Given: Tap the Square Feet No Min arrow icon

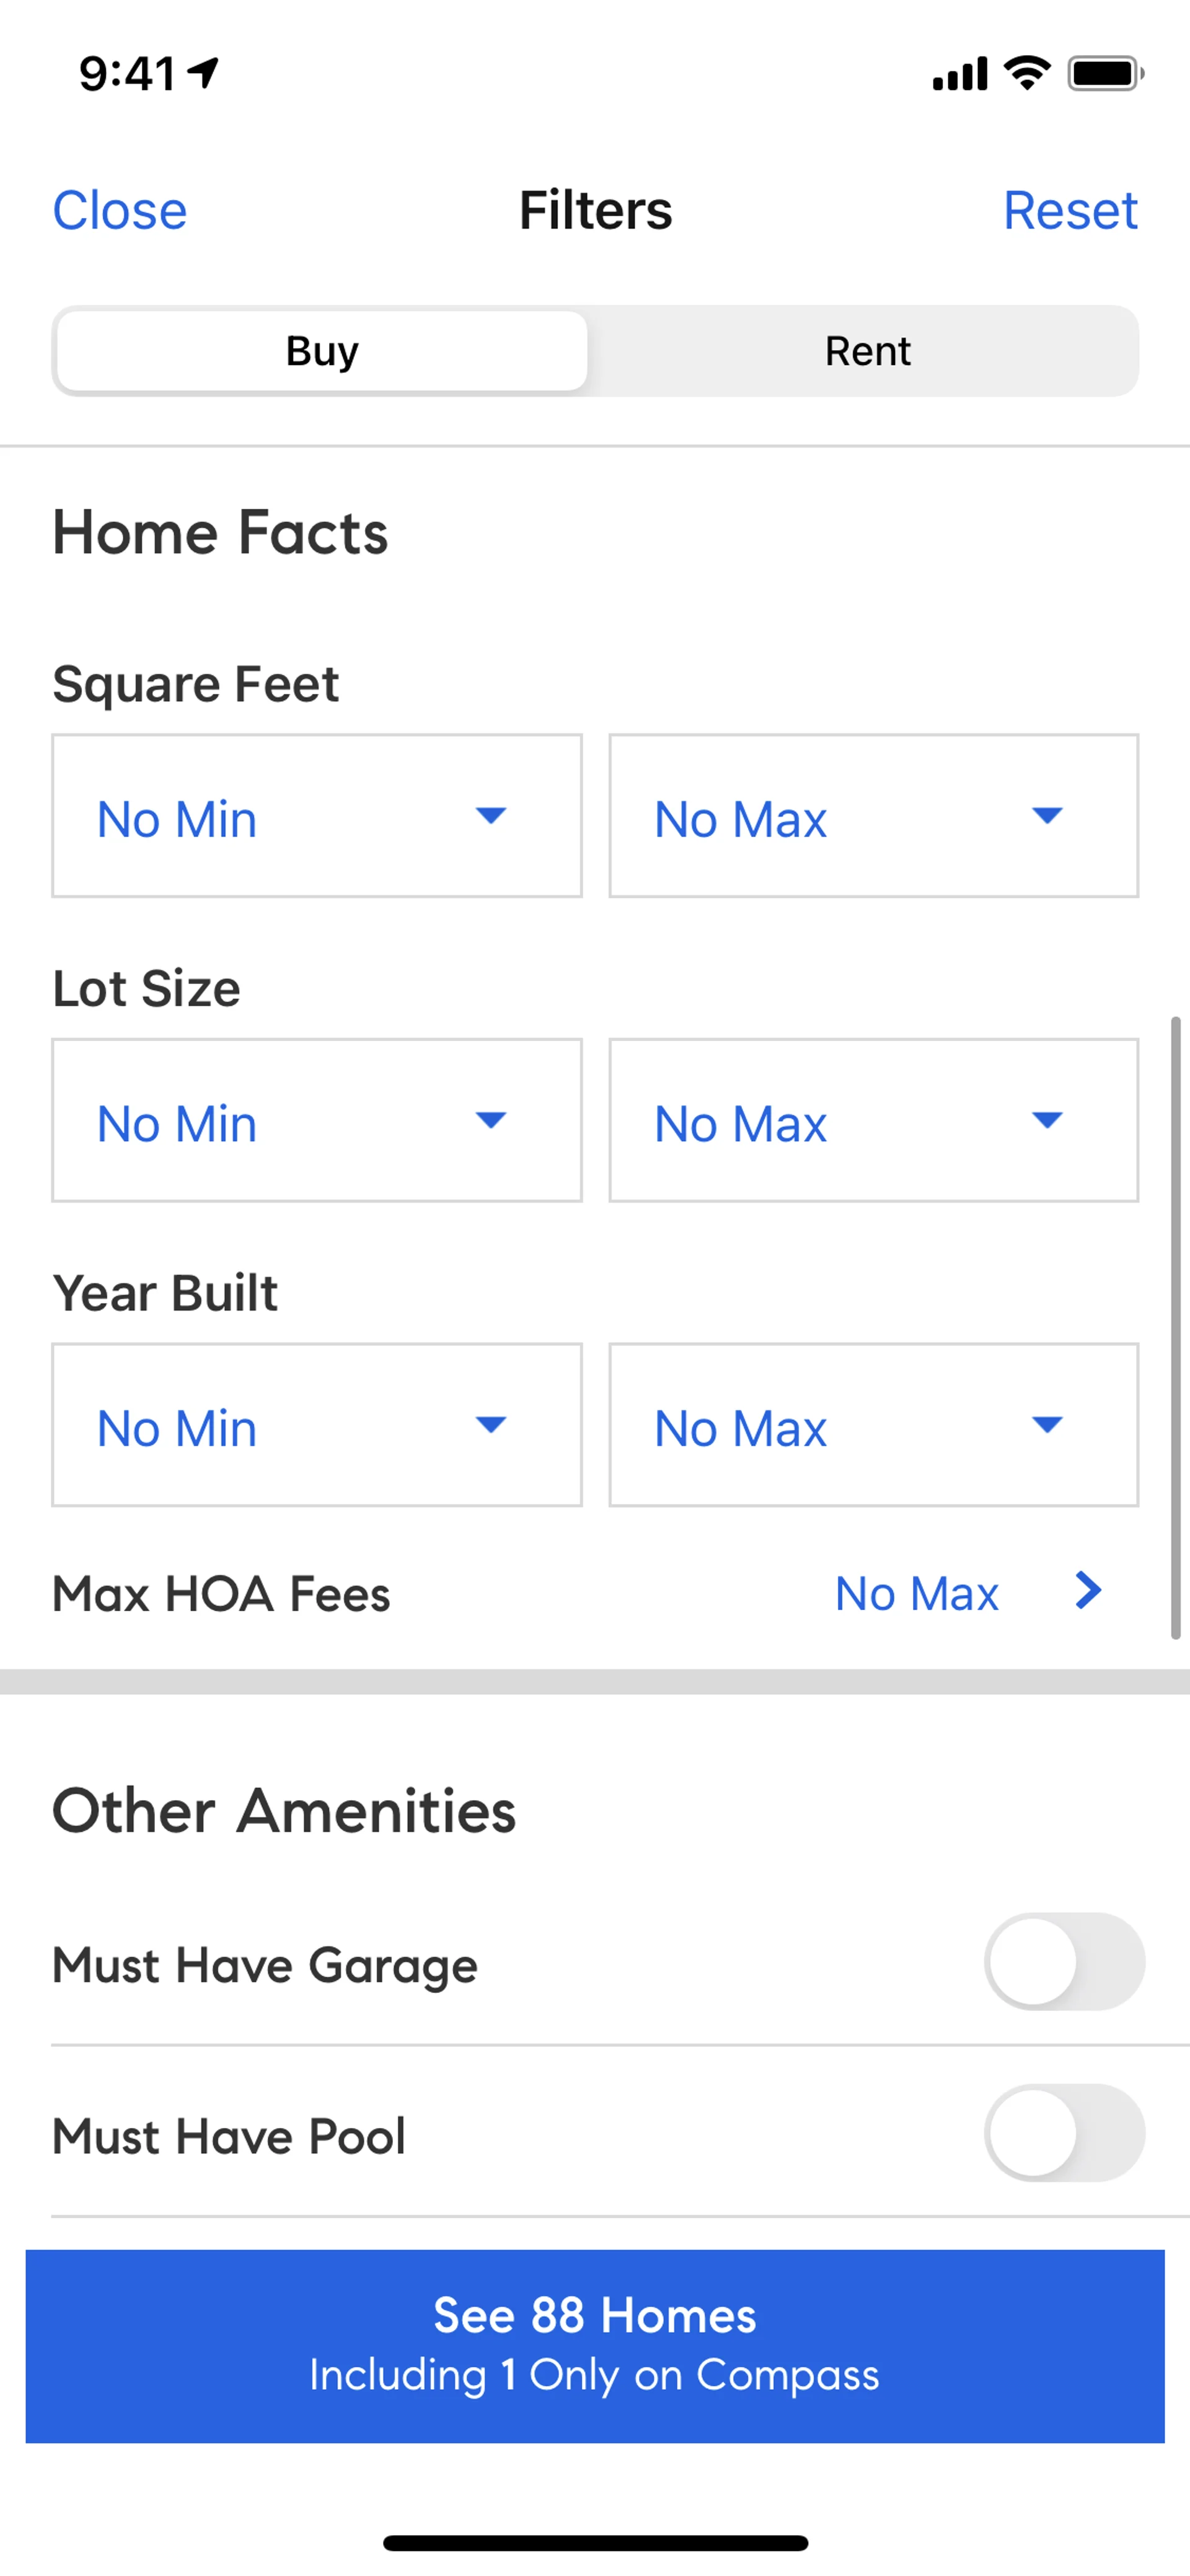Looking at the screenshot, I should click(x=490, y=816).
